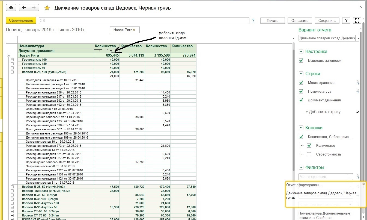367x220 pixels.
Task: Toggle full-screen mode icon
Action: [357, 20]
